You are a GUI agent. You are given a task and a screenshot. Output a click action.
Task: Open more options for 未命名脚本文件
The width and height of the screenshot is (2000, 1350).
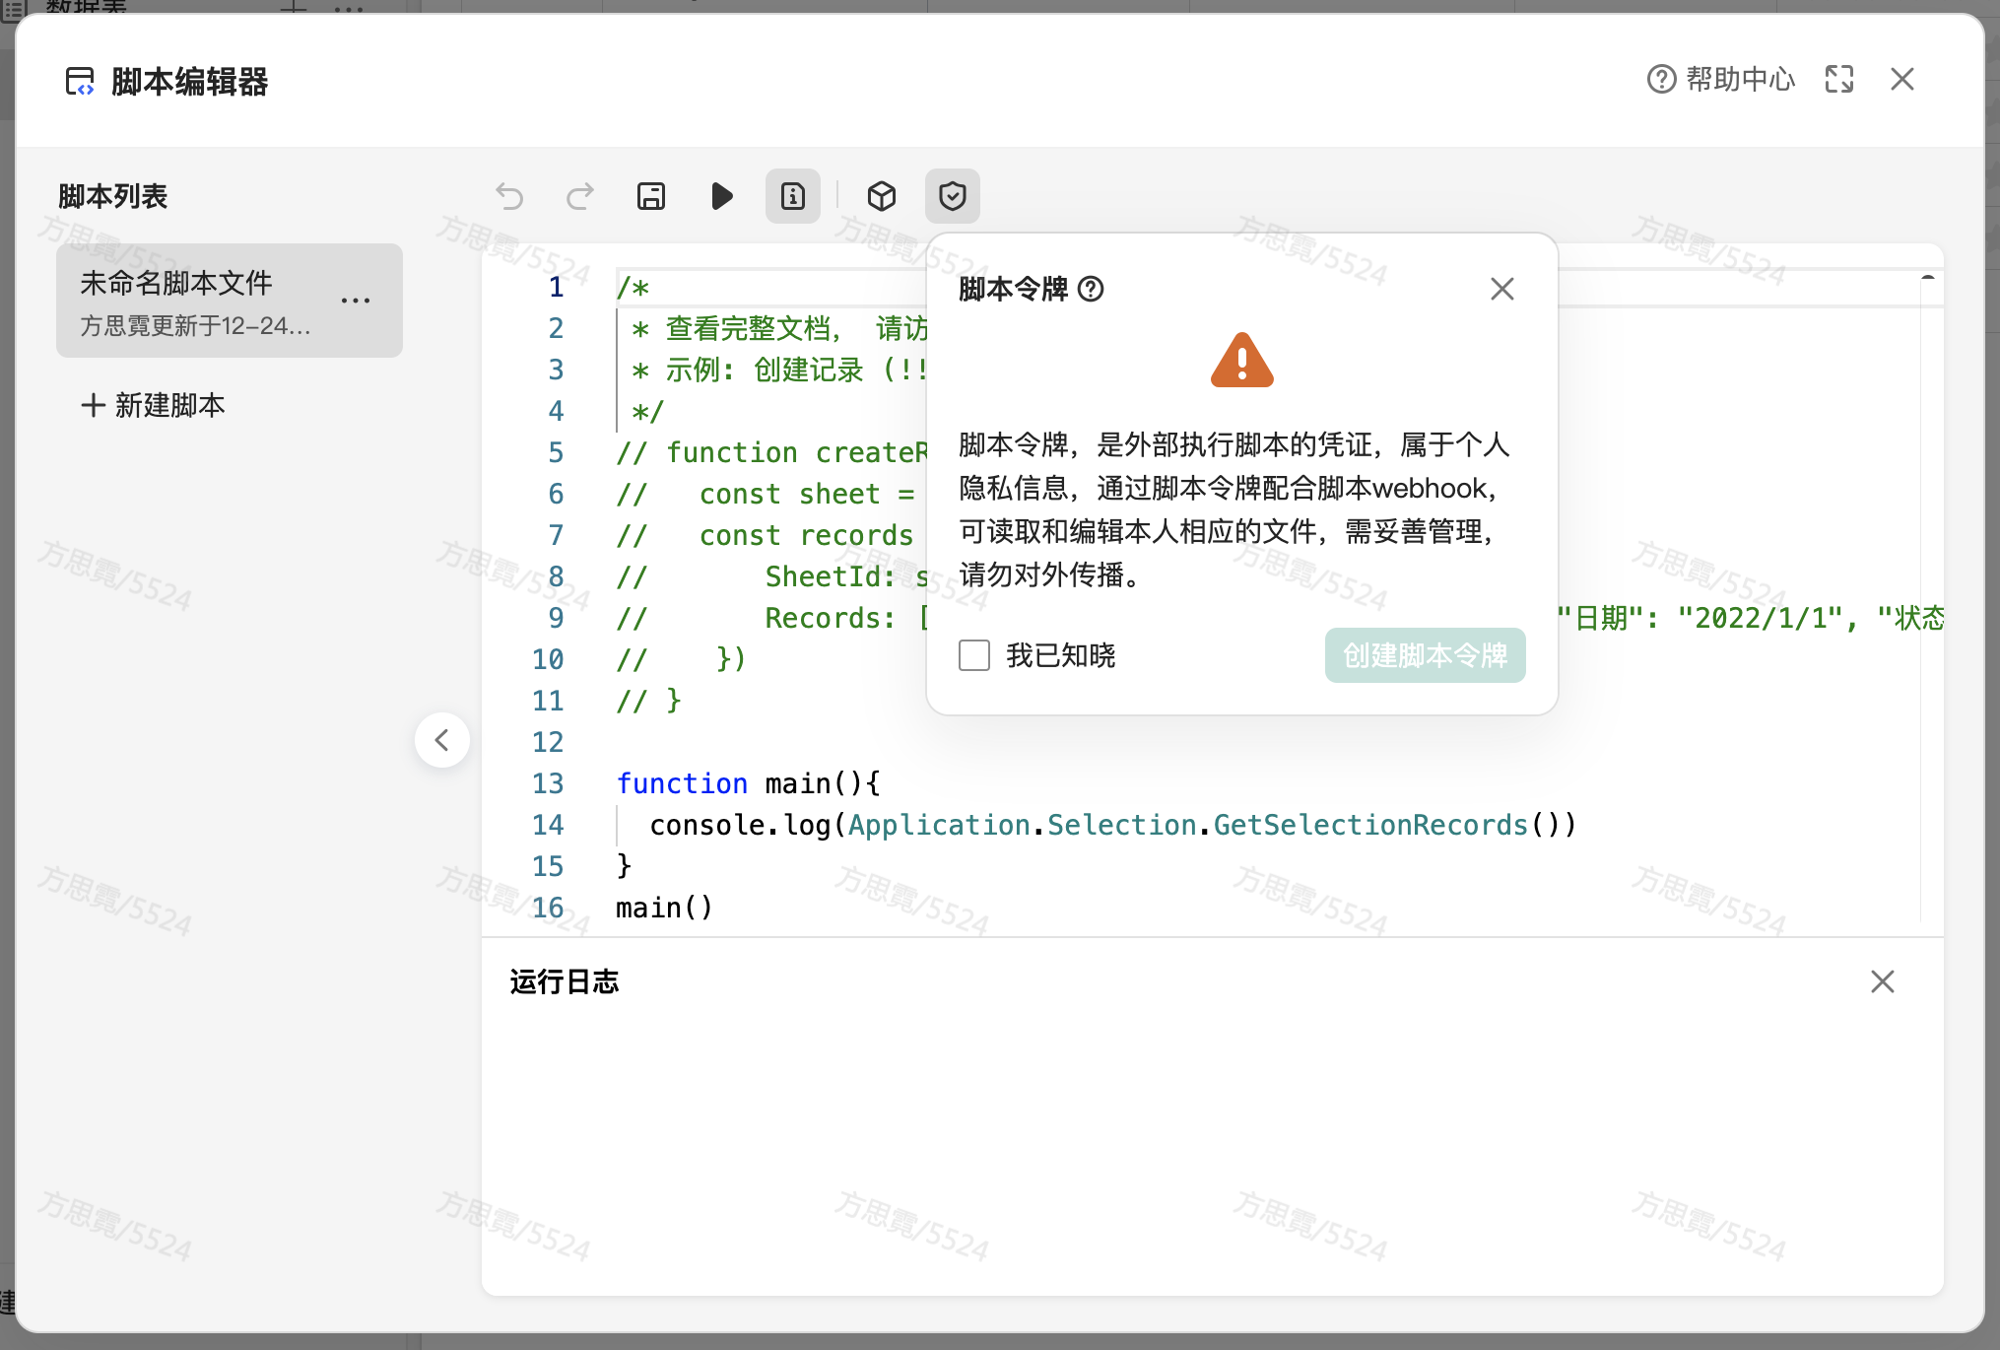356,300
